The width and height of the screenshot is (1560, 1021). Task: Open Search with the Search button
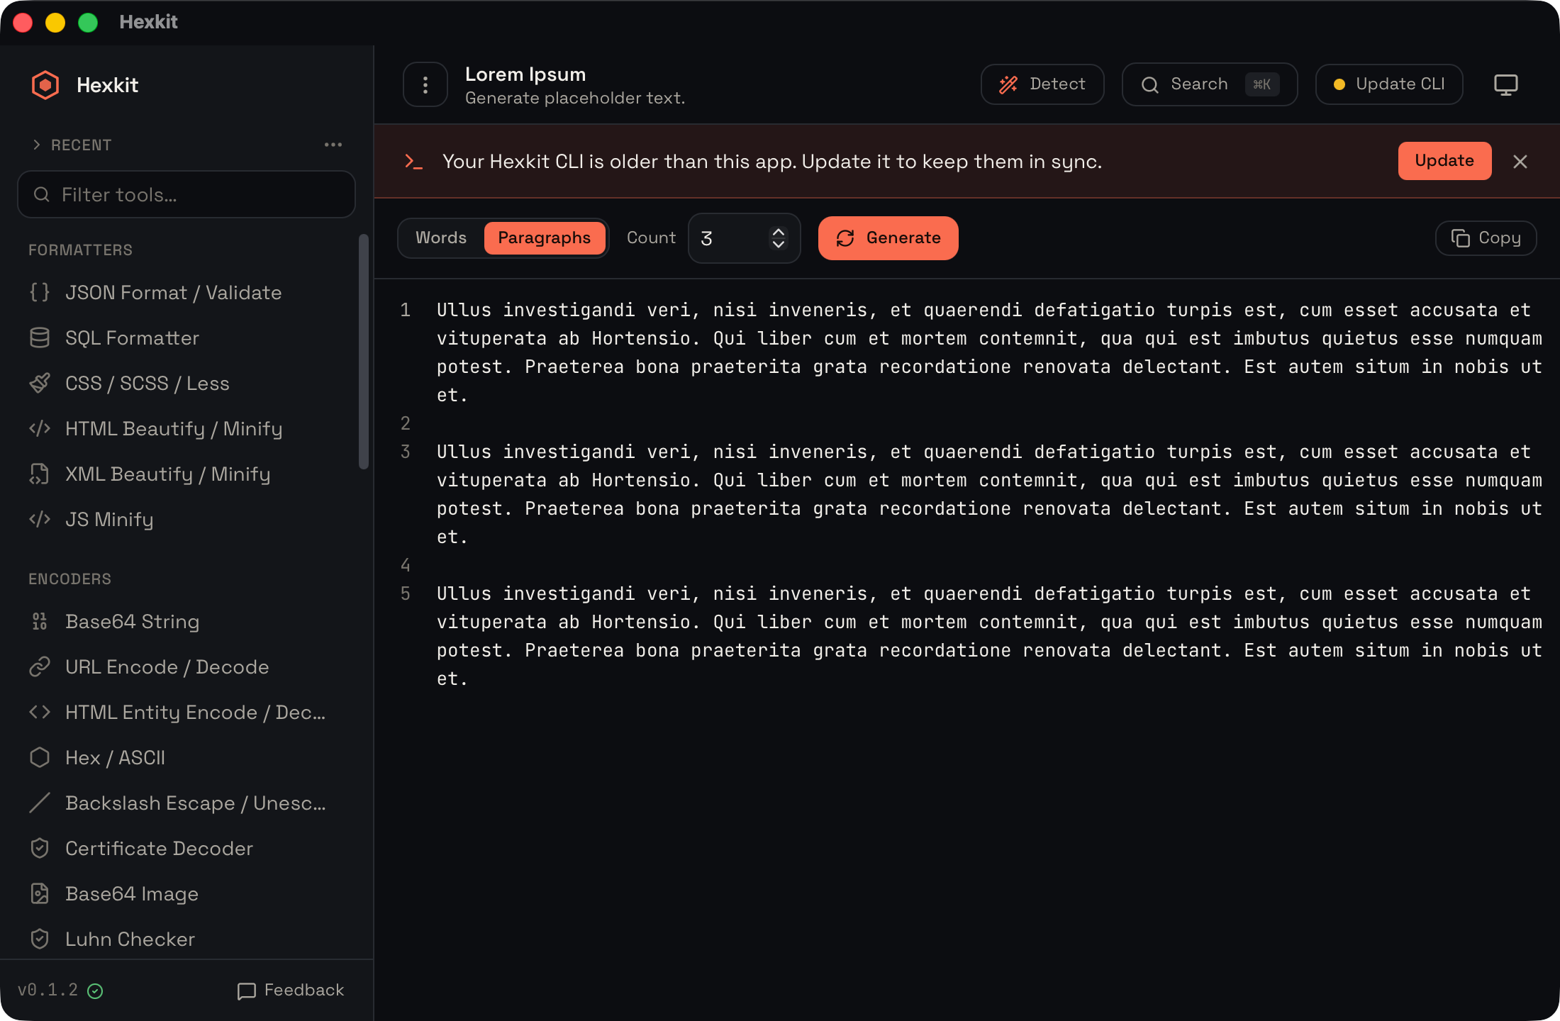(1210, 84)
